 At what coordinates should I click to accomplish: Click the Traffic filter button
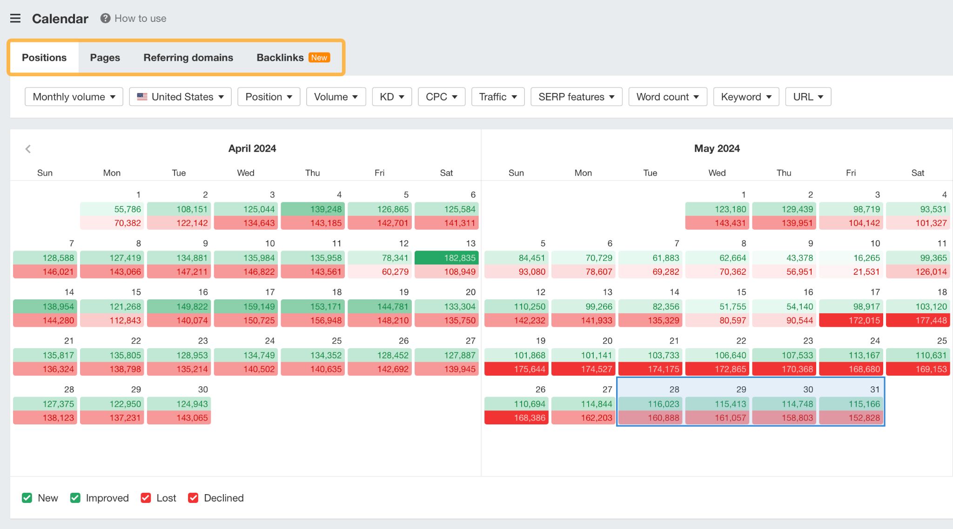497,97
